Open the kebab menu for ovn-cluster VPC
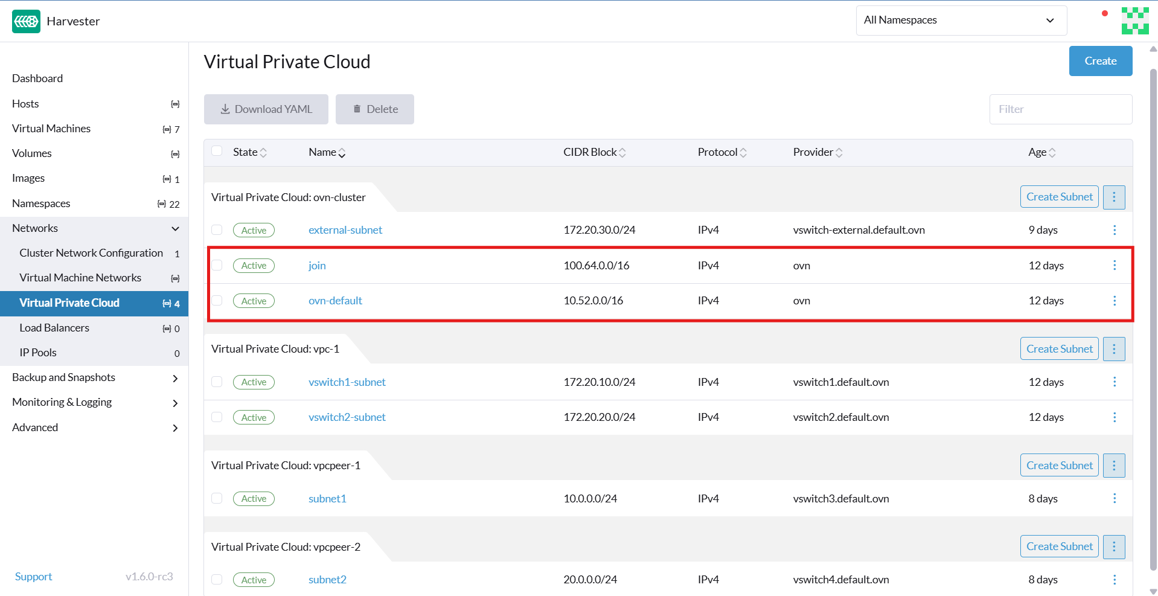 [1113, 197]
